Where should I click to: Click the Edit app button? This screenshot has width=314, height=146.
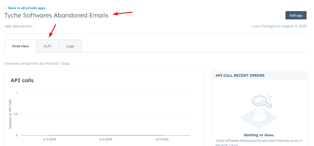[x=296, y=15]
